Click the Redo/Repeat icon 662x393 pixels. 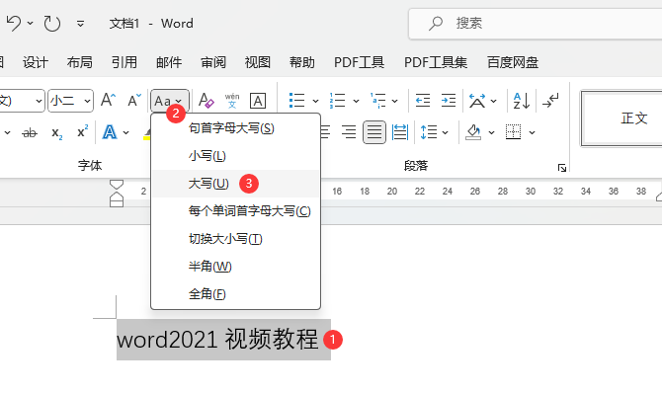[x=52, y=24]
